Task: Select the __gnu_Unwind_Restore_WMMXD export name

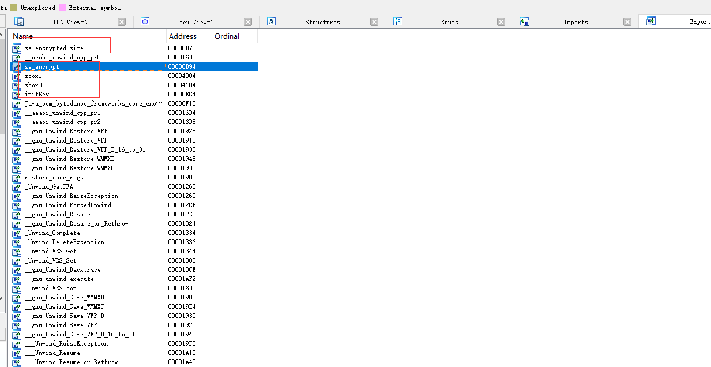Action: point(69,159)
